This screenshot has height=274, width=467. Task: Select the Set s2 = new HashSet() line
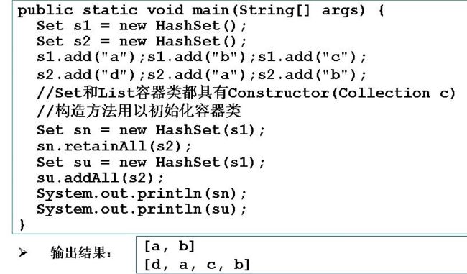click(142, 42)
